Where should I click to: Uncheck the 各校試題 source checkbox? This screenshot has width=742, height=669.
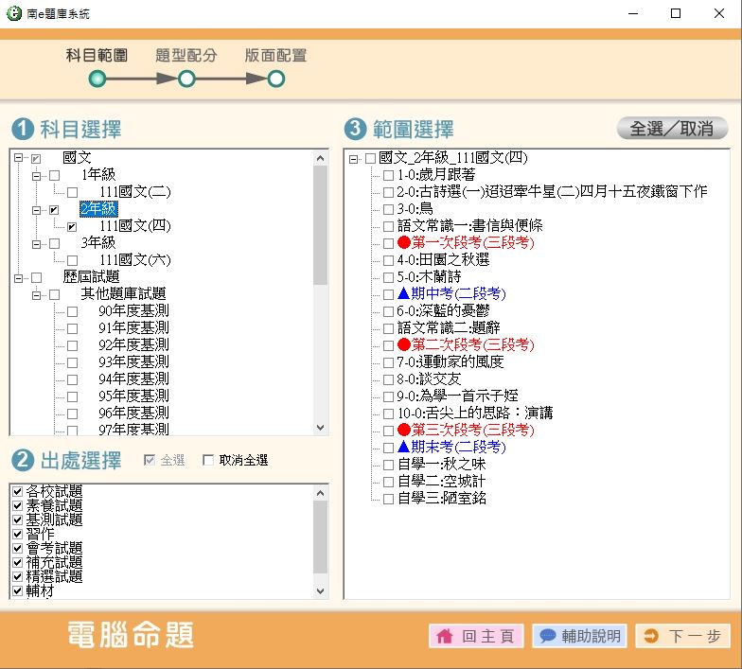17,492
